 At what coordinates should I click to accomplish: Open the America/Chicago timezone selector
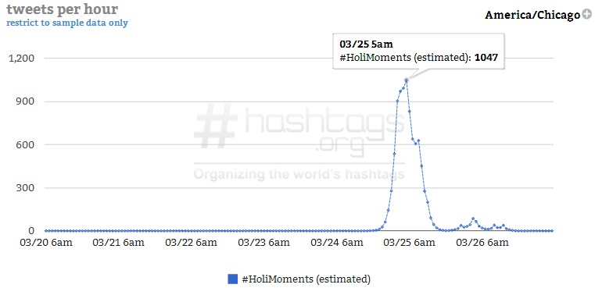coord(532,15)
